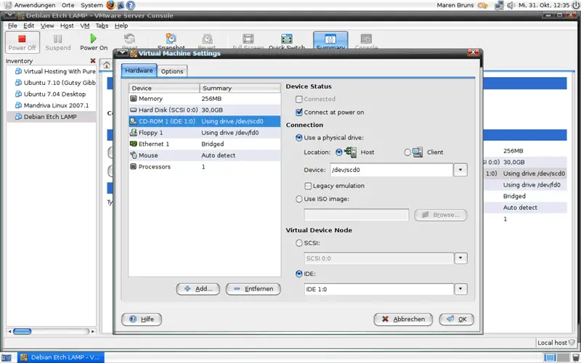Open the Help launcher in top panel
Screen dimensions: 581x363
(131, 5)
